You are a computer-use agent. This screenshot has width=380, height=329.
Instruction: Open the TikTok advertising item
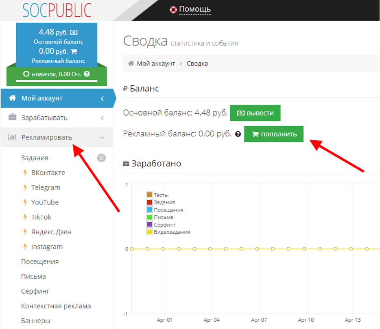(x=41, y=217)
